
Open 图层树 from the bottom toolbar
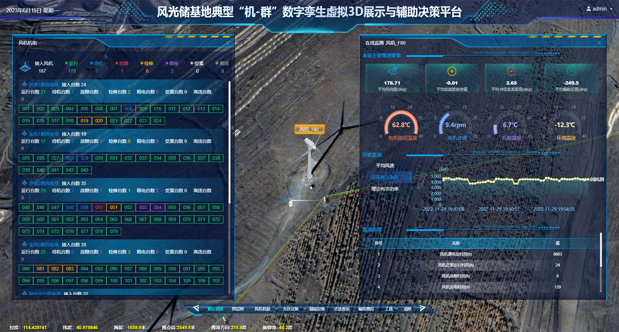[x=238, y=309]
